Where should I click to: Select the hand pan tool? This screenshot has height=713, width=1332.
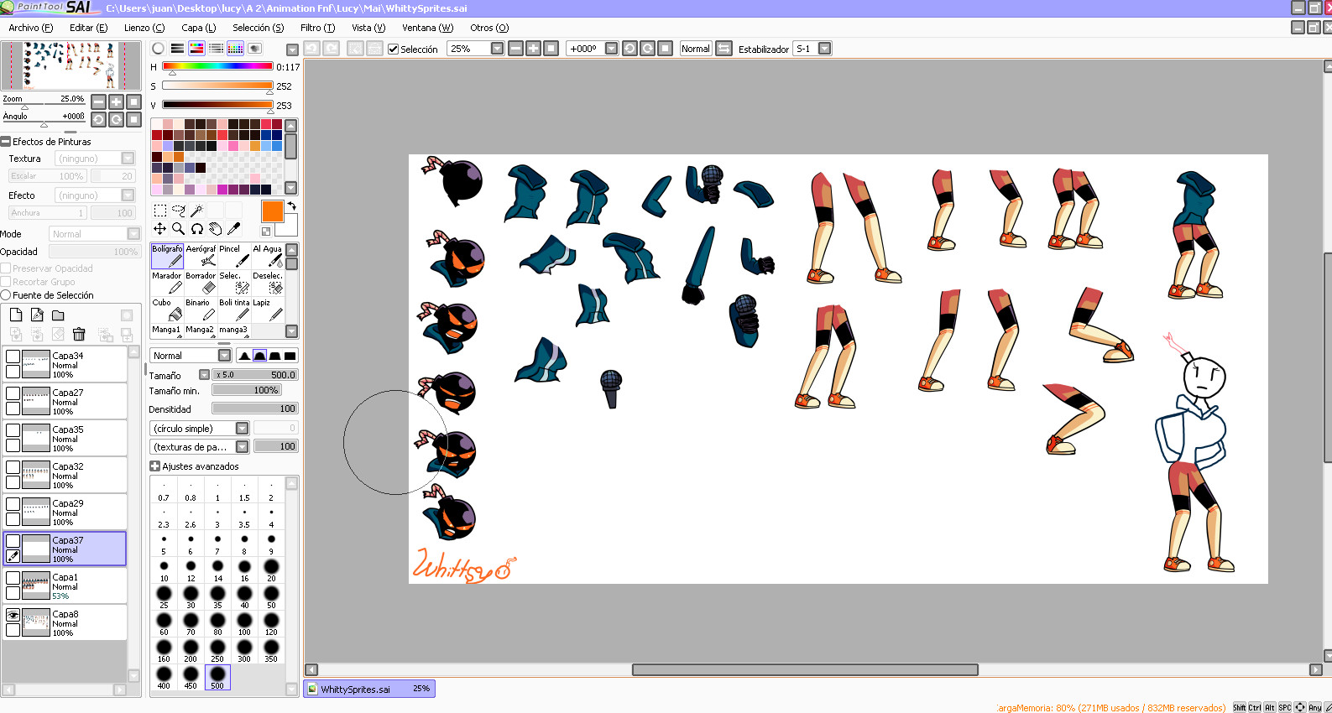[215, 228]
